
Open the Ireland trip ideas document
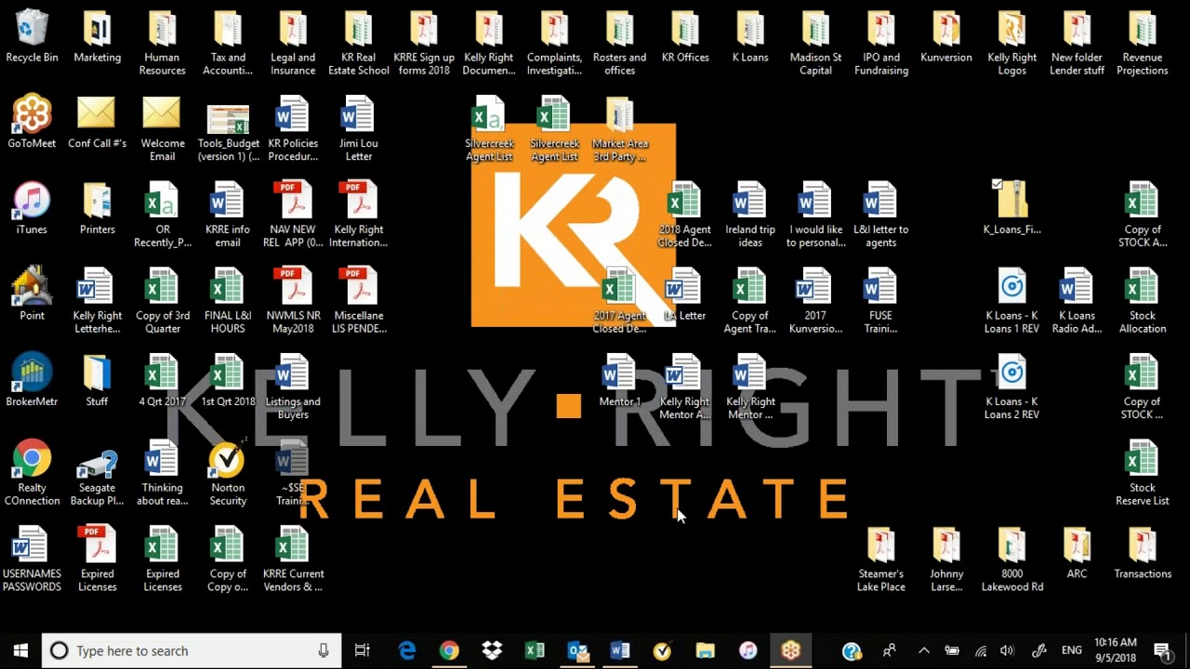(x=750, y=215)
